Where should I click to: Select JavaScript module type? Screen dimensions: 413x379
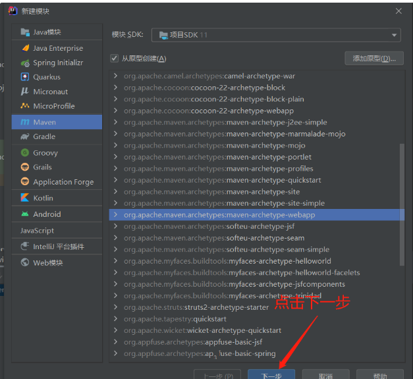57,230
